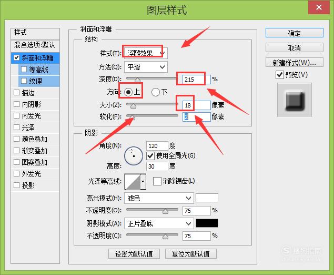Enable the 颜色叠加 checkbox
This screenshot has height=275, width=334.
point(17,139)
